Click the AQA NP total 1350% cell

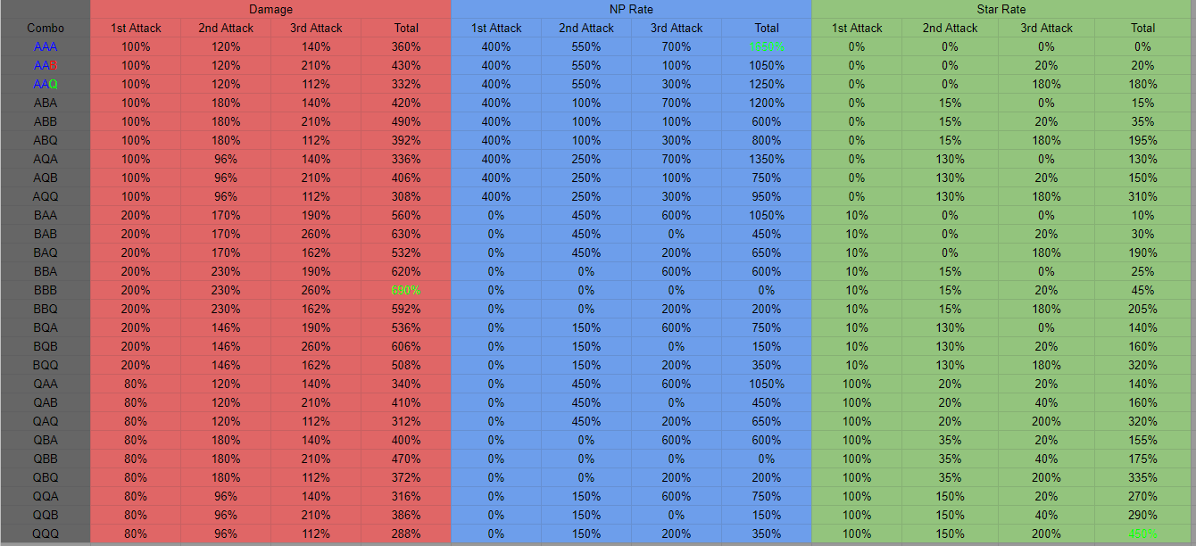(x=767, y=159)
